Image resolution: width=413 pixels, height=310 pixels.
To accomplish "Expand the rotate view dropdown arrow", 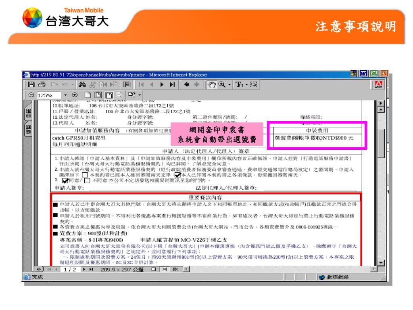I will pos(140,95).
